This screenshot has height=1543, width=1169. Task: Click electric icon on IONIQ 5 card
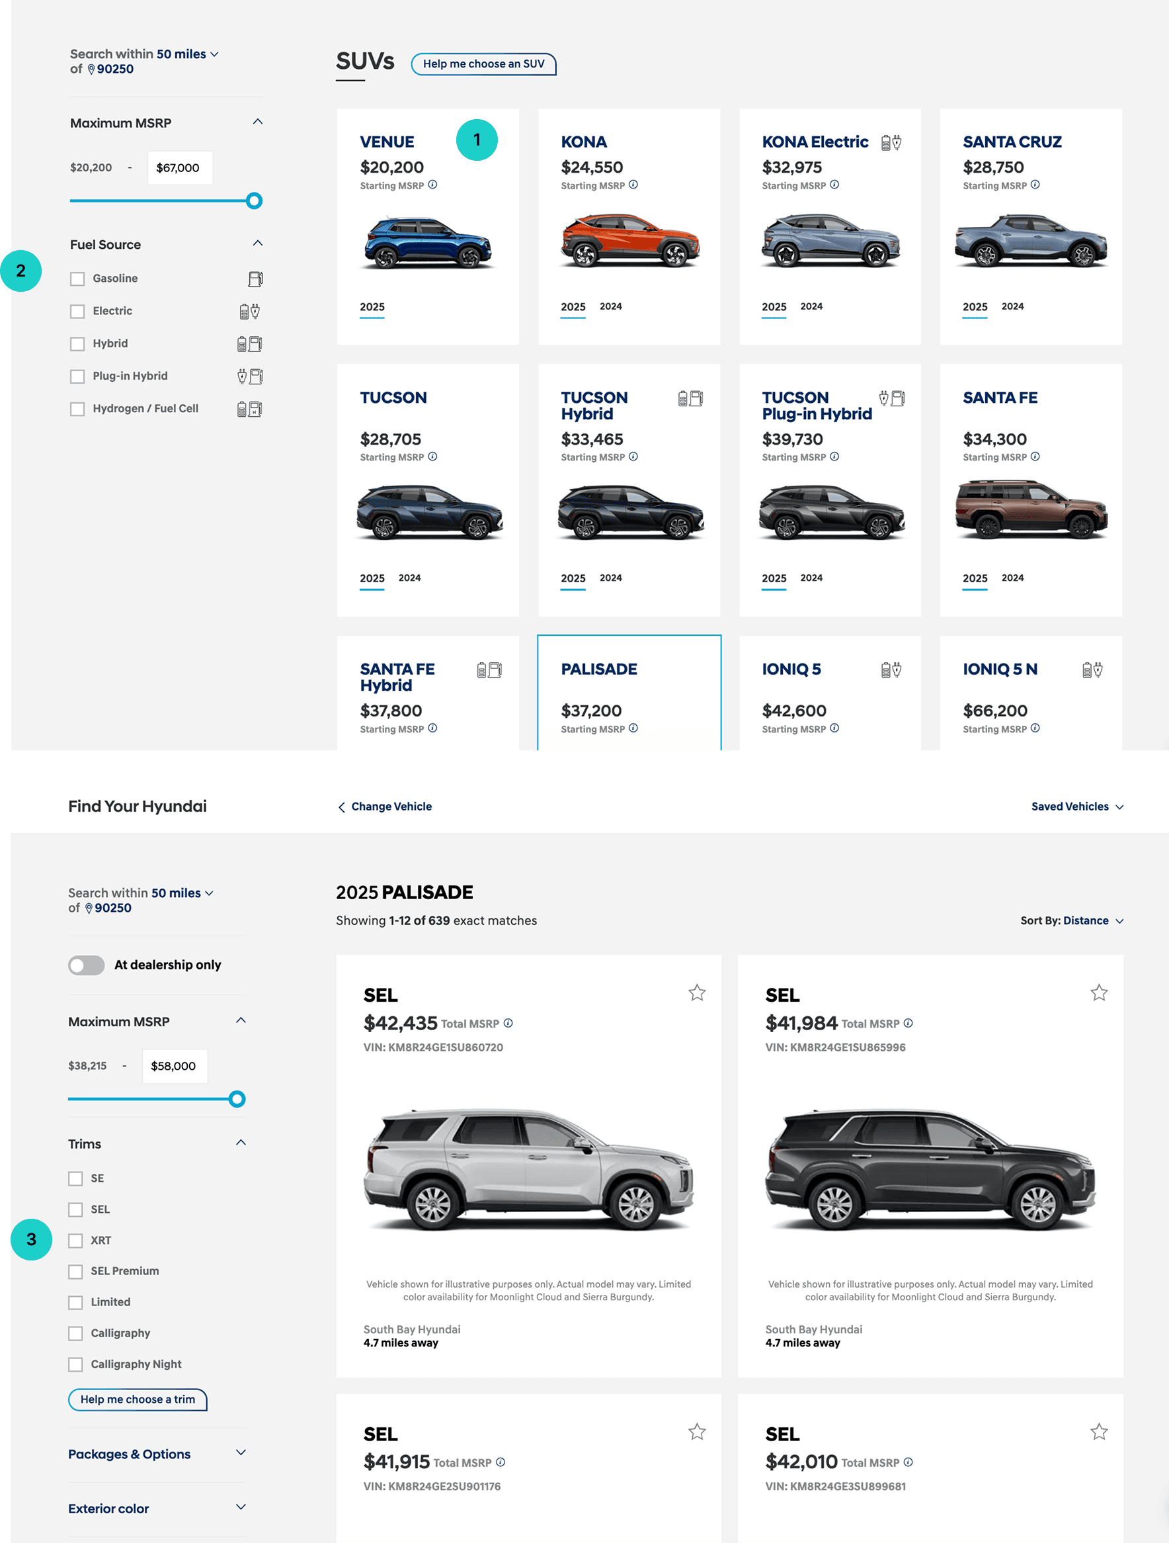891,670
